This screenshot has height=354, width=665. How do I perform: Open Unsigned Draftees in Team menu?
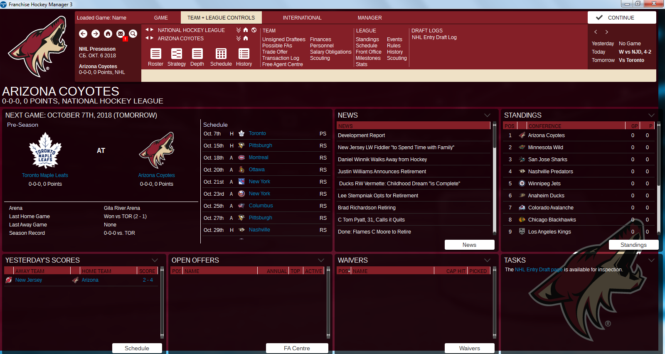[x=284, y=39]
